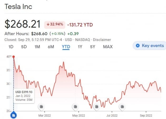166x119 pixels.
Task: Toggle the Key events chip off
Action: click(x=150, y=45)
